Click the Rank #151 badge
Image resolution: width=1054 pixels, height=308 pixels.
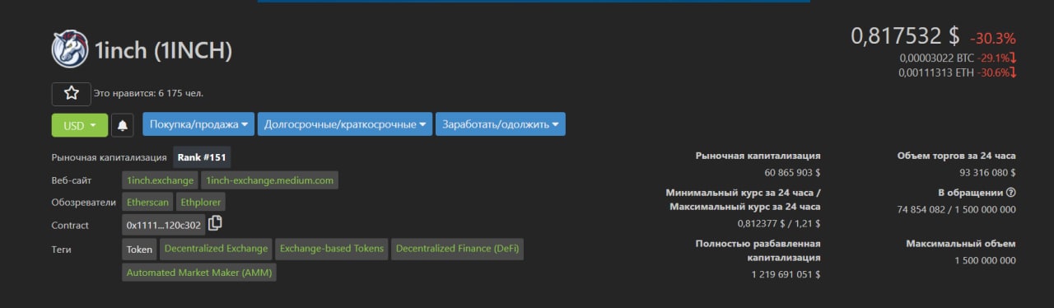tap(202, 157)
